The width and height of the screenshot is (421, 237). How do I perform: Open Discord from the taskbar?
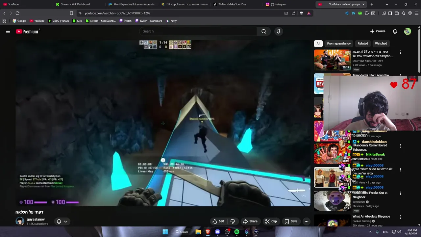pyautogui.click(x=217, y=232)
